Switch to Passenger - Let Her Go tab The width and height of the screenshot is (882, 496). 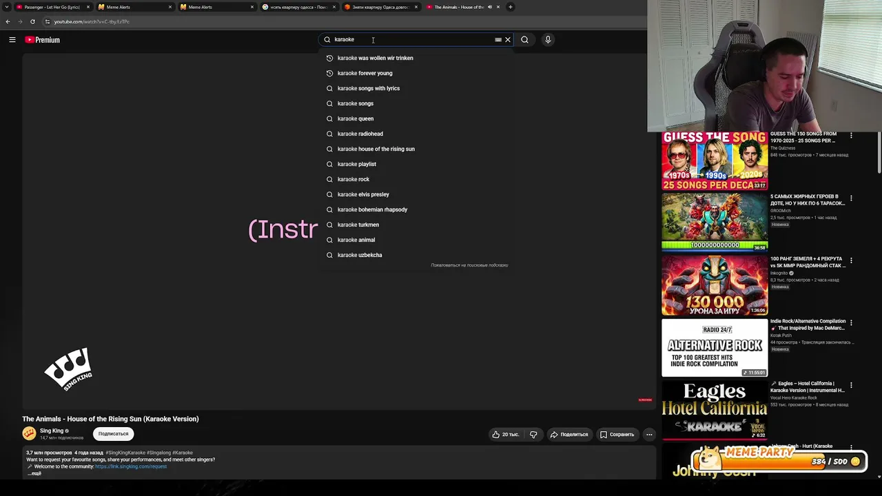click(52, 7)
